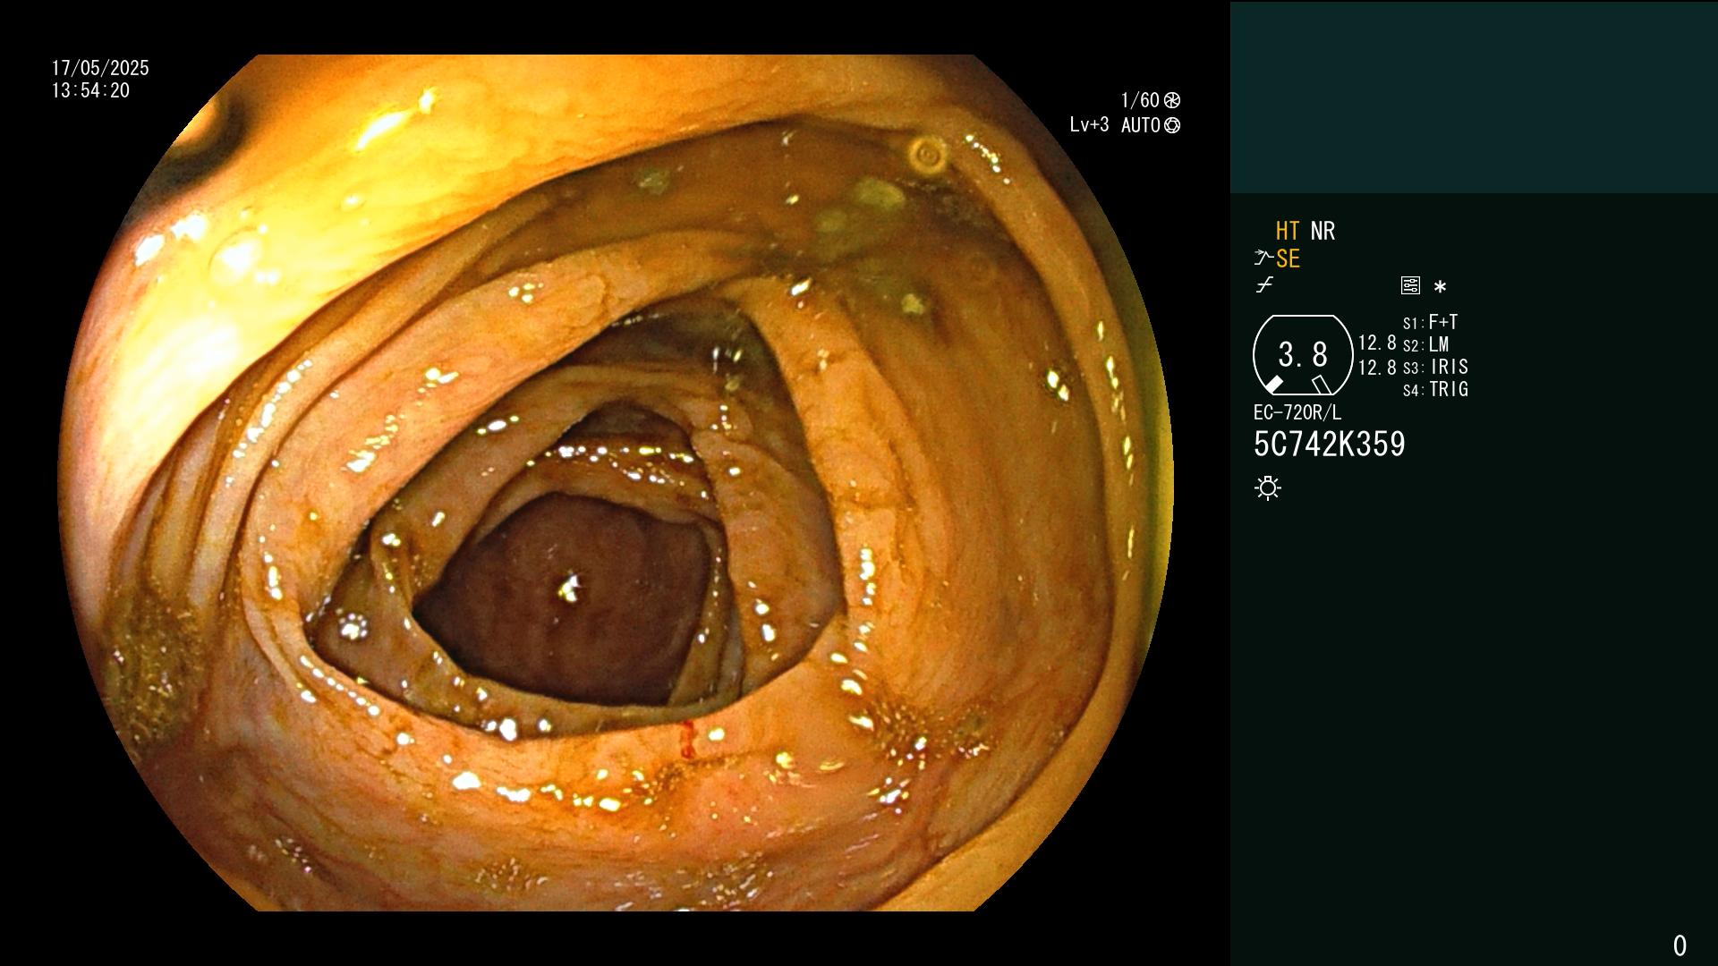Click the structure enhancement curve icon beside SE
This screenshot has width=1718, height=966.
(x=1263, y=258)
